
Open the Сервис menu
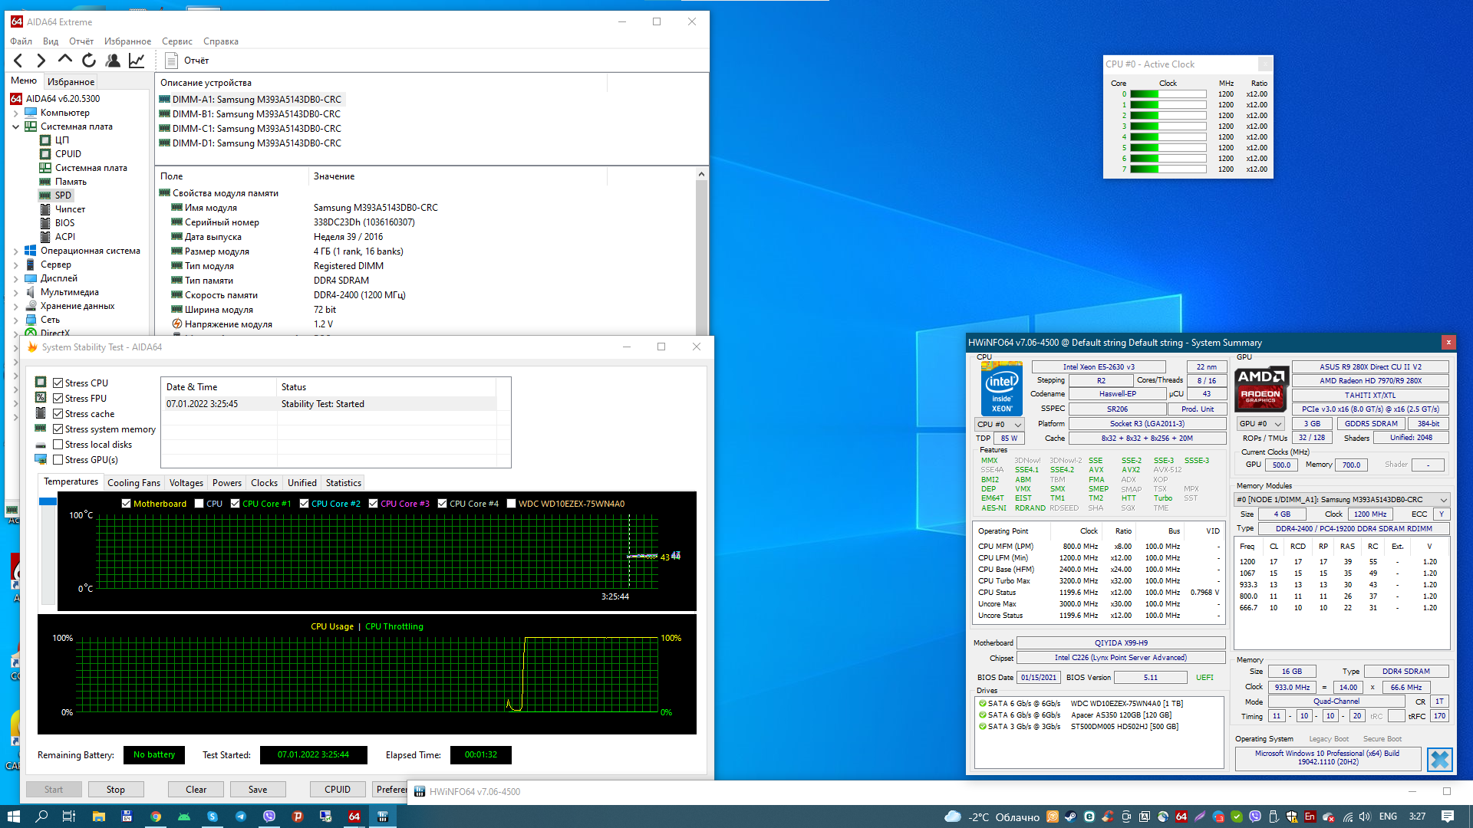[x=176, y=41]
